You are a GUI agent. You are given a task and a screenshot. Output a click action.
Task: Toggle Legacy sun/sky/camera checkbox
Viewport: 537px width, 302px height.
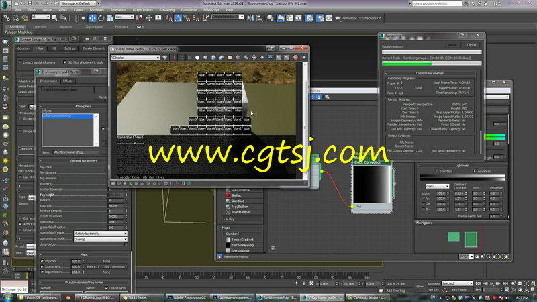click(x=21, y=62)
